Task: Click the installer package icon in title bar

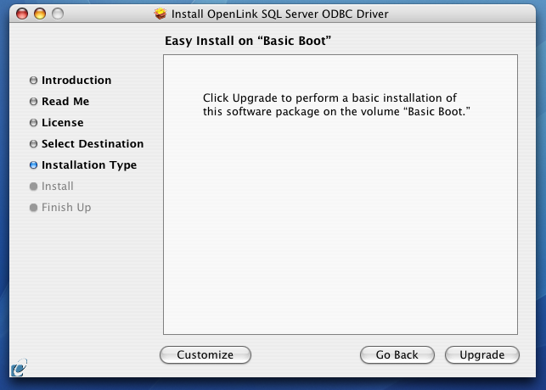Action: (x=160, y=14)
